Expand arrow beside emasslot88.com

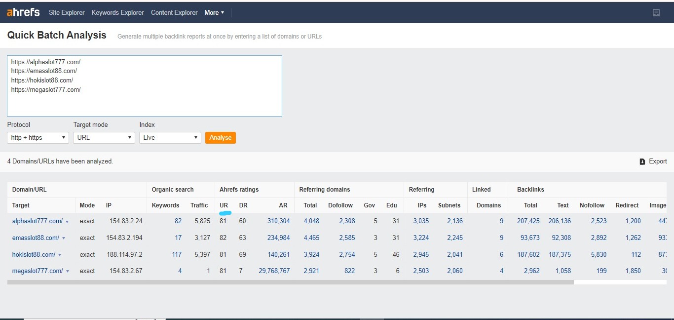tap(64, 239)
